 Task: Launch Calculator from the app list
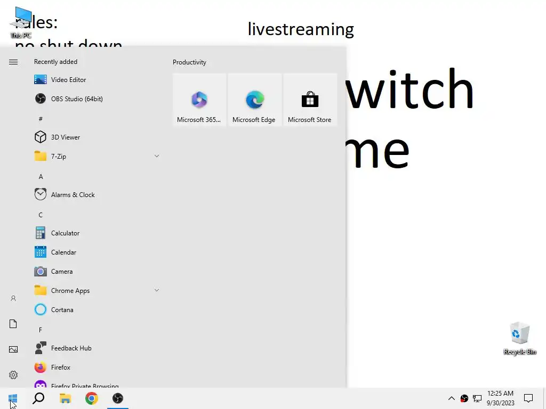click(97, 233)
